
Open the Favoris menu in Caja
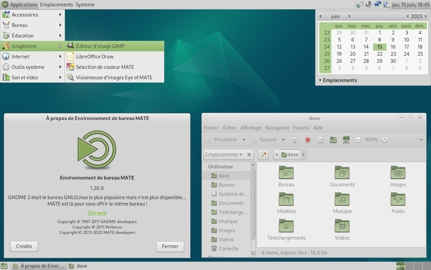tap(301, 128)
